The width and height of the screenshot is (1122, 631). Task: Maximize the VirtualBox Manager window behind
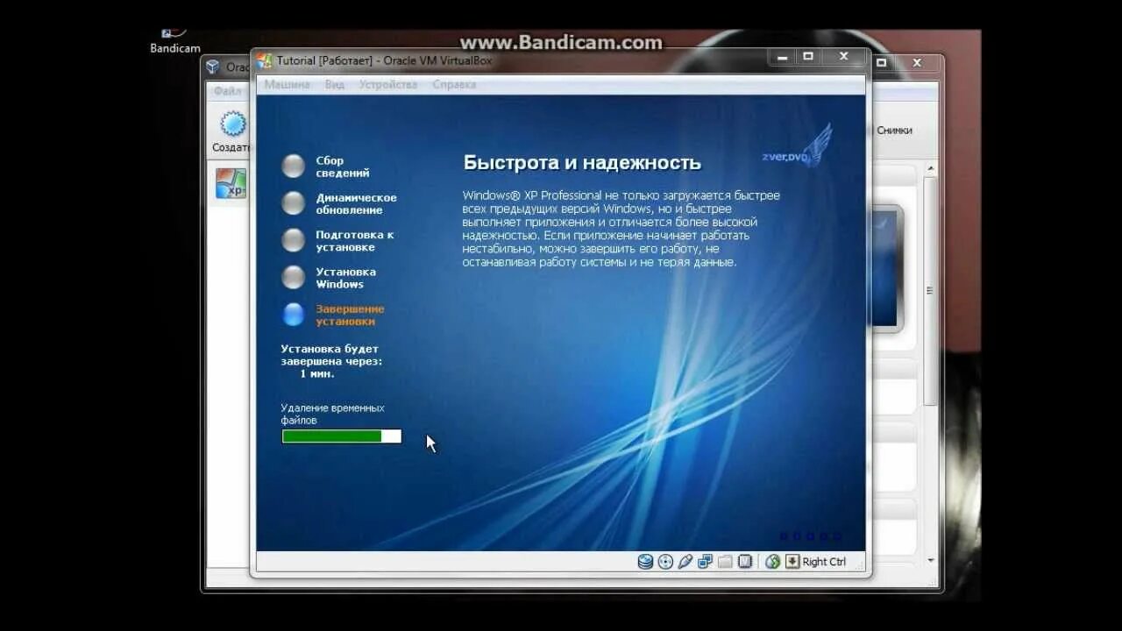(x=882, y=63)
